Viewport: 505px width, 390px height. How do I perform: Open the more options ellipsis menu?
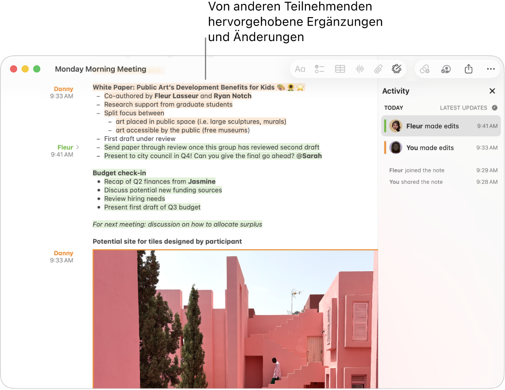click(491, 68)
